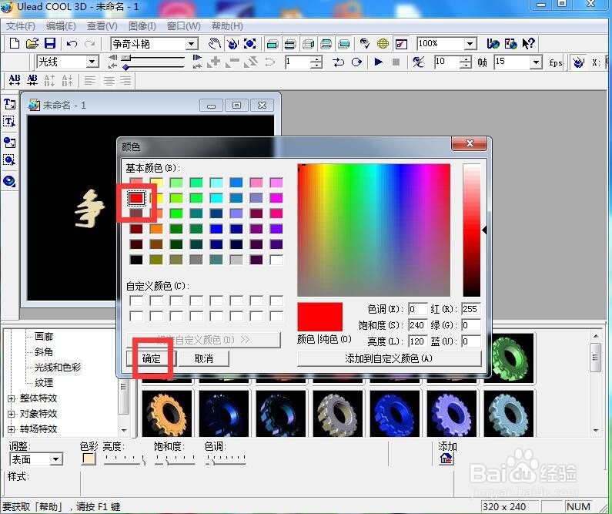Expand the 对象特效 tree node
The image size is (612, 514).
(12, 414)
